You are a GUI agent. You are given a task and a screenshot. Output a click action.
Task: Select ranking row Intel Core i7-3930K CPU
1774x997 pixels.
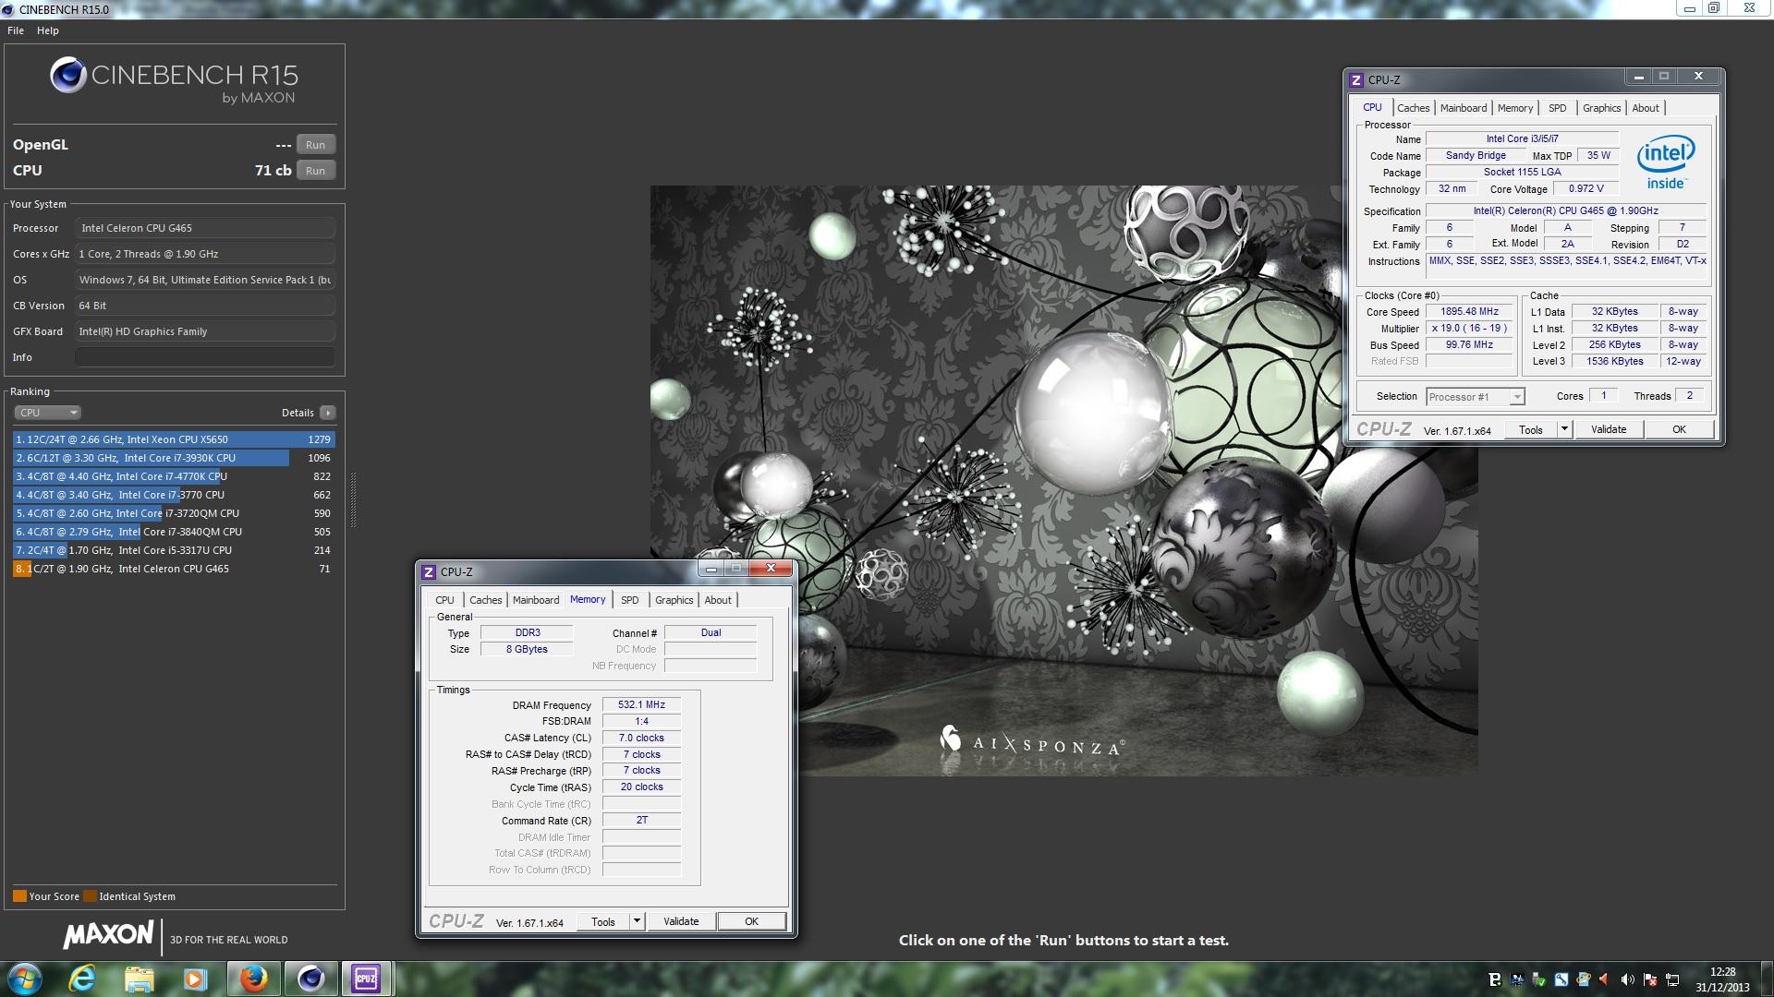(x=174, y=458)
